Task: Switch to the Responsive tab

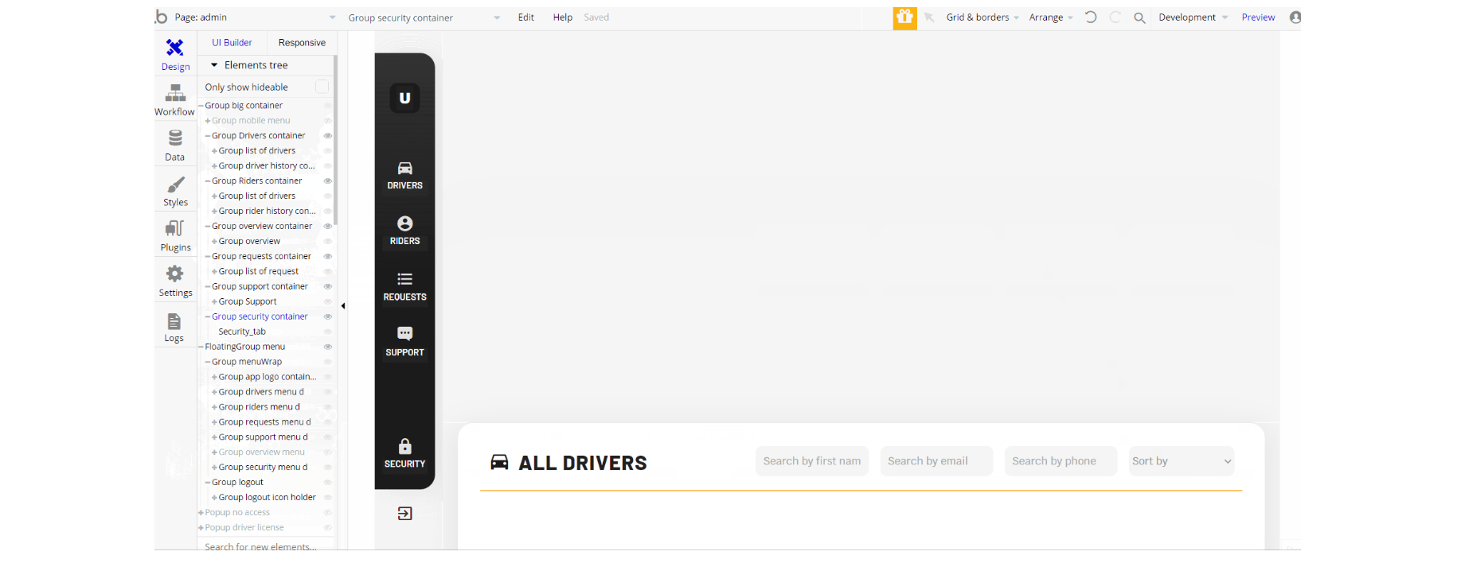Action: [302, 43]
